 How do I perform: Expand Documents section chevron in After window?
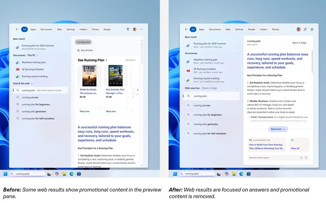coord(237,53)
